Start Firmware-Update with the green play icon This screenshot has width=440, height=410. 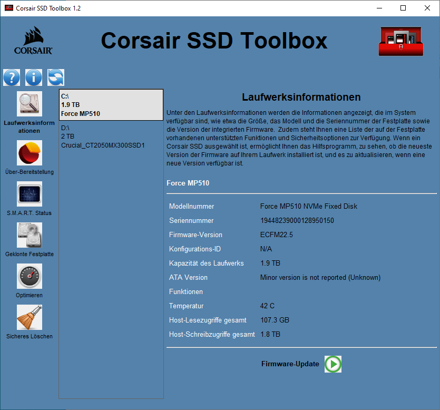pos(333,364)
